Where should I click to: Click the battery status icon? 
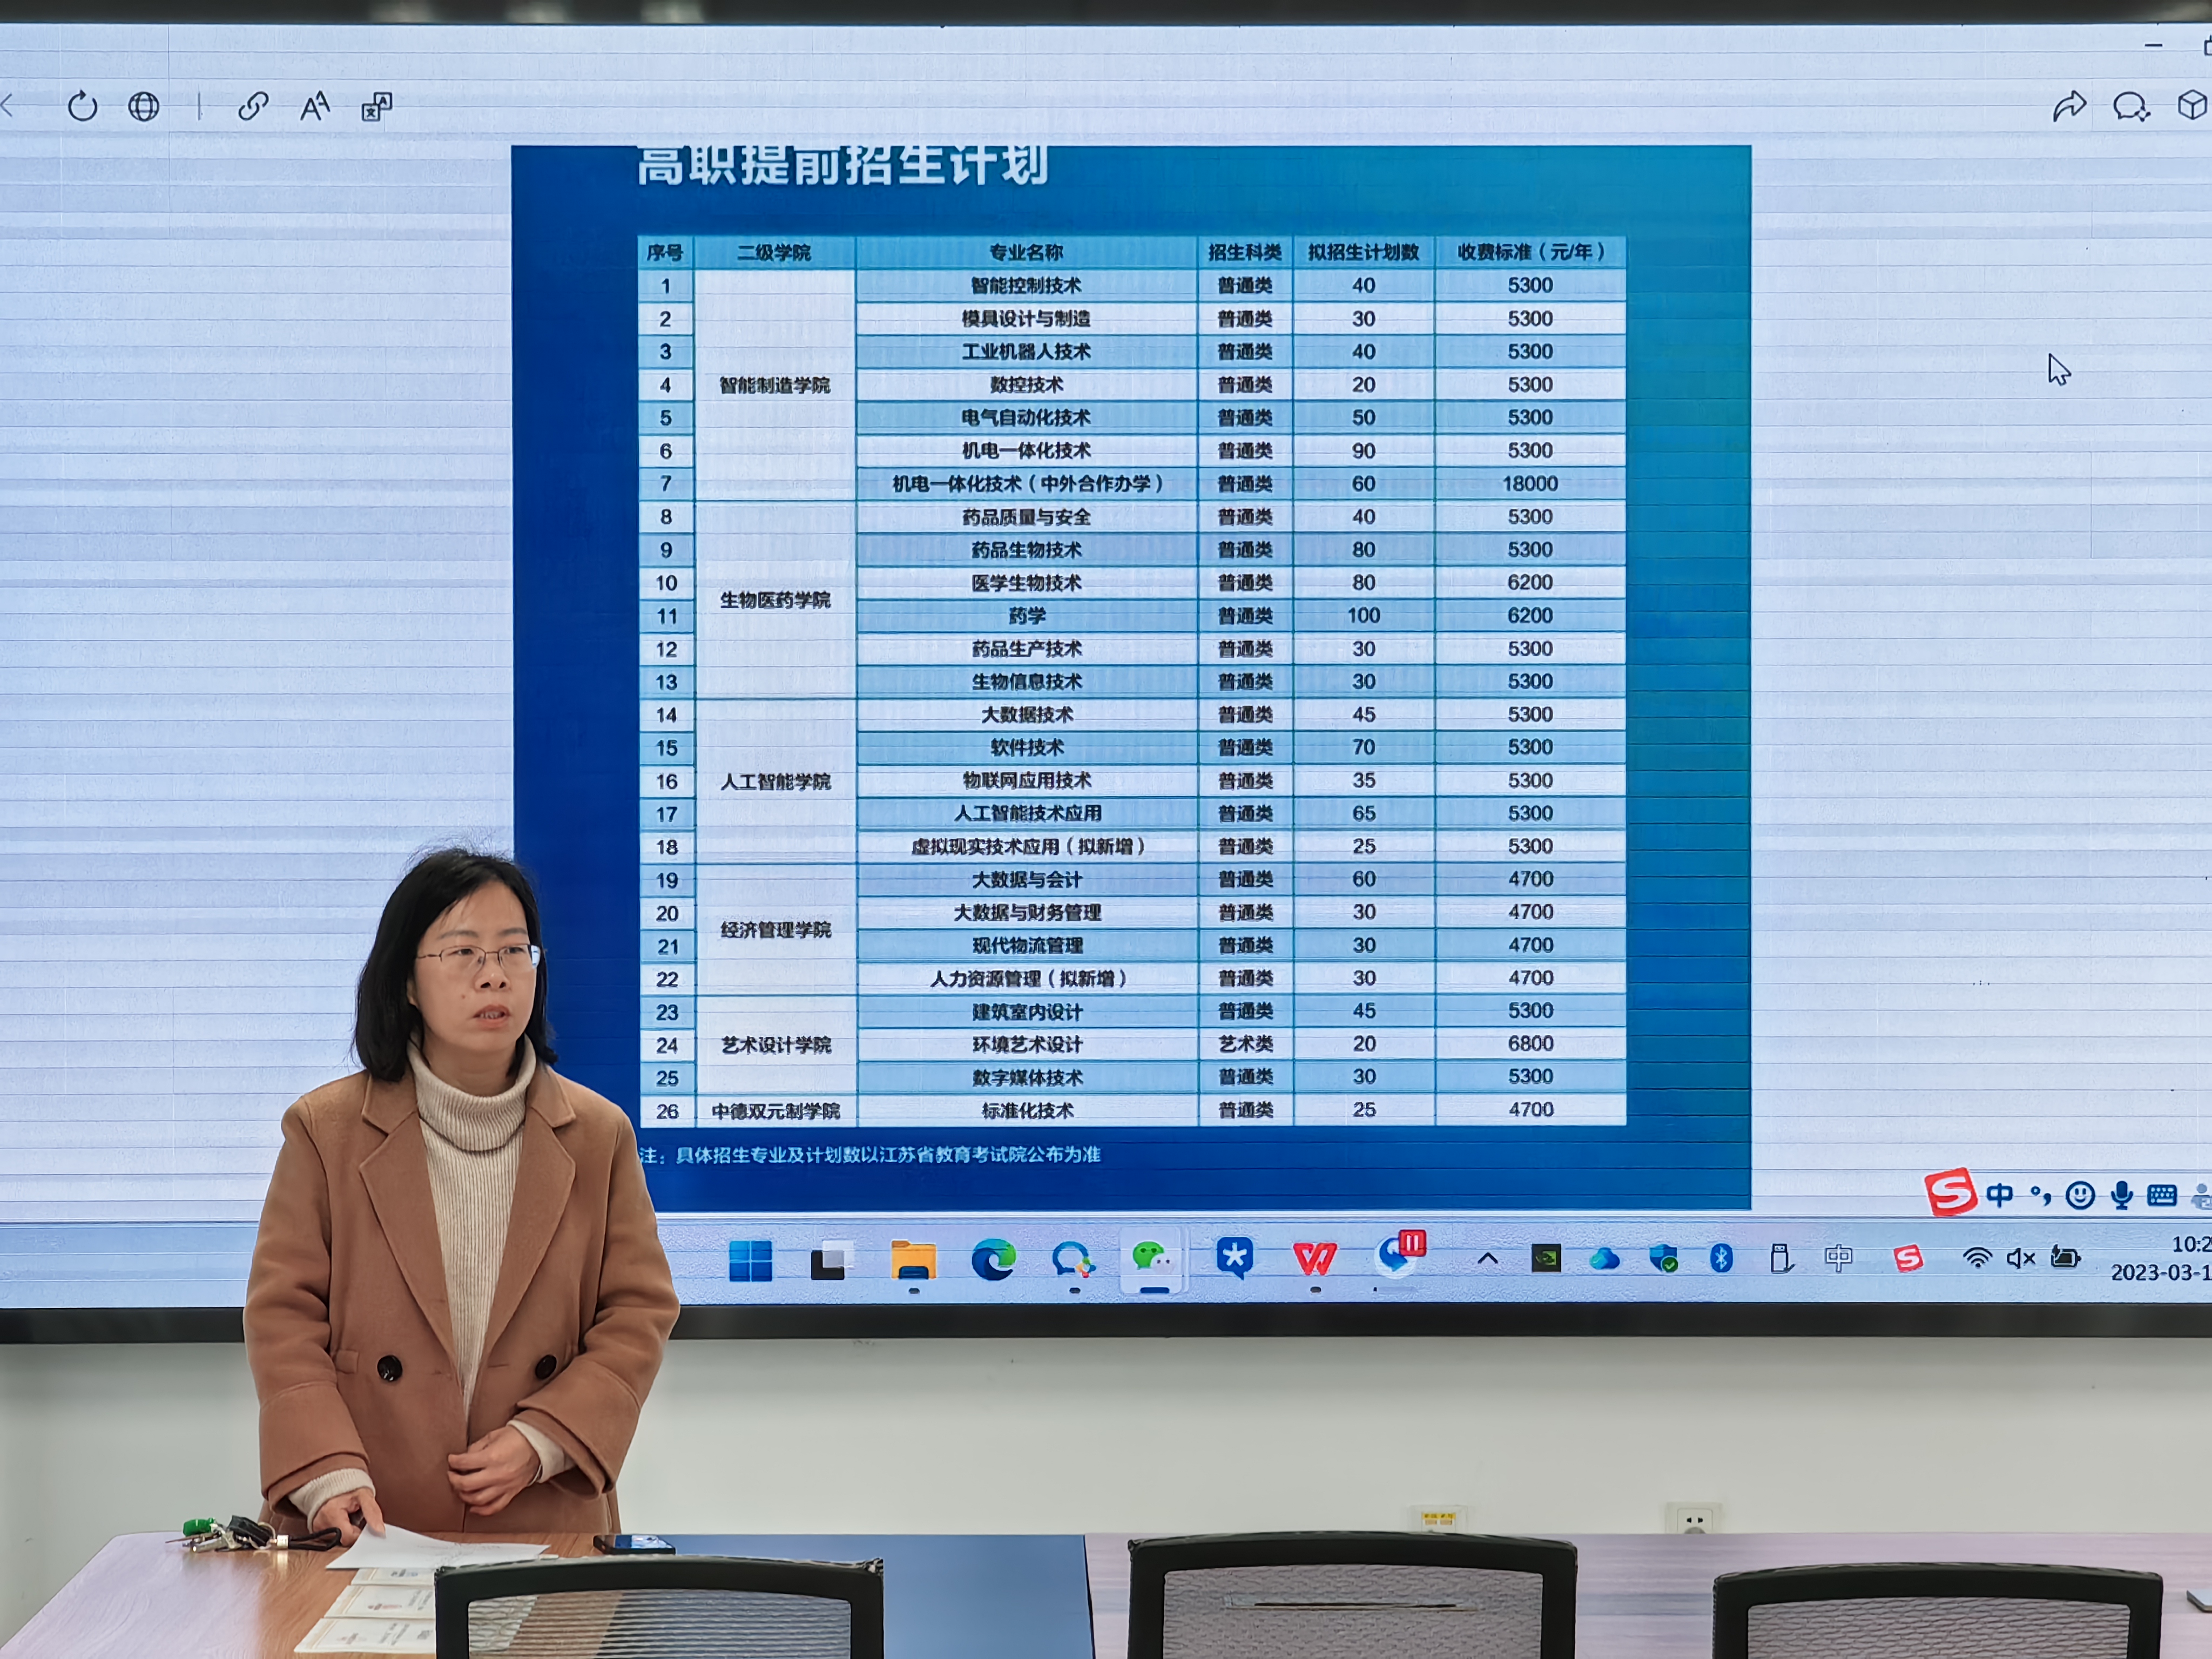(2066, 1257)
